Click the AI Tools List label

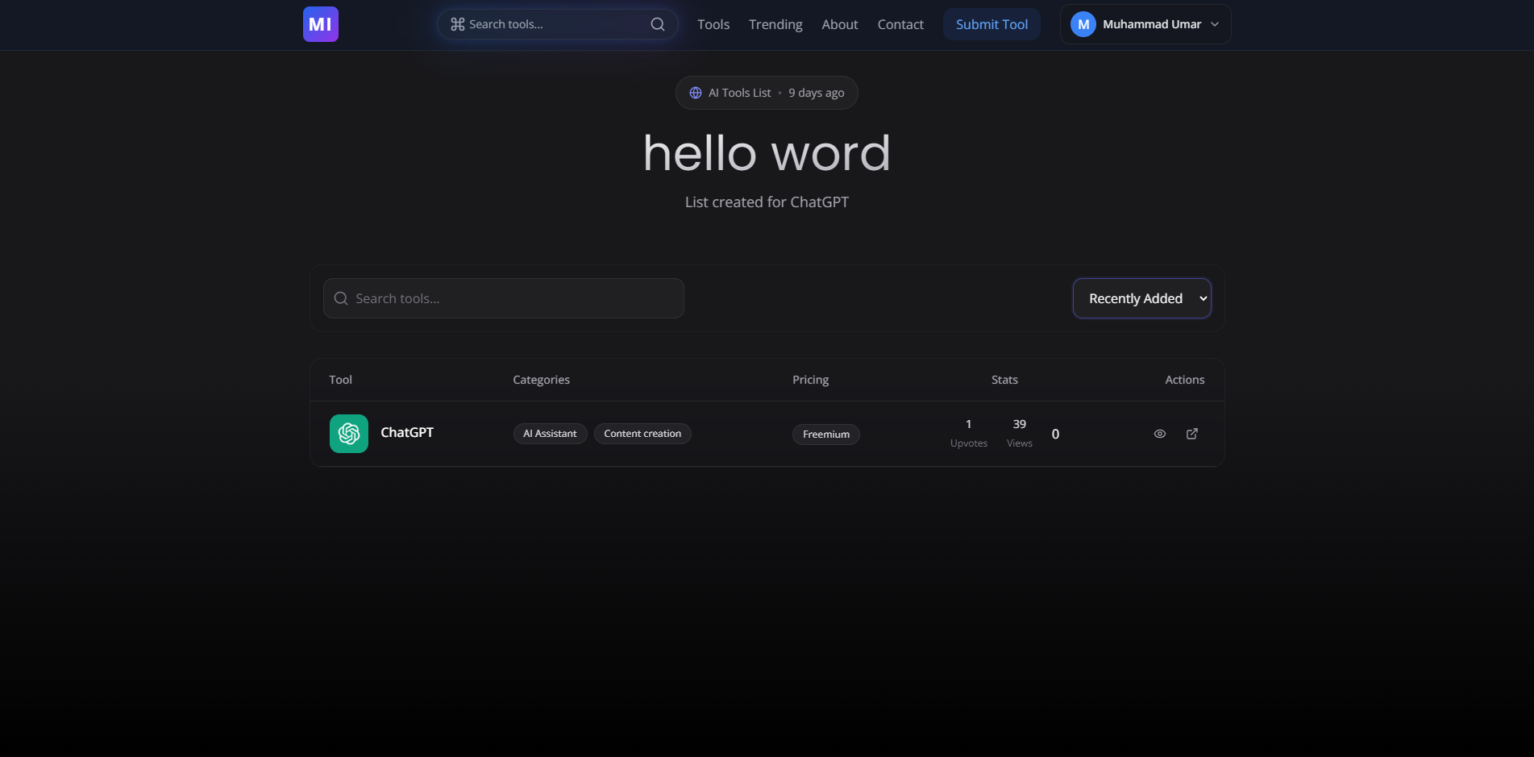coord(739,93)
